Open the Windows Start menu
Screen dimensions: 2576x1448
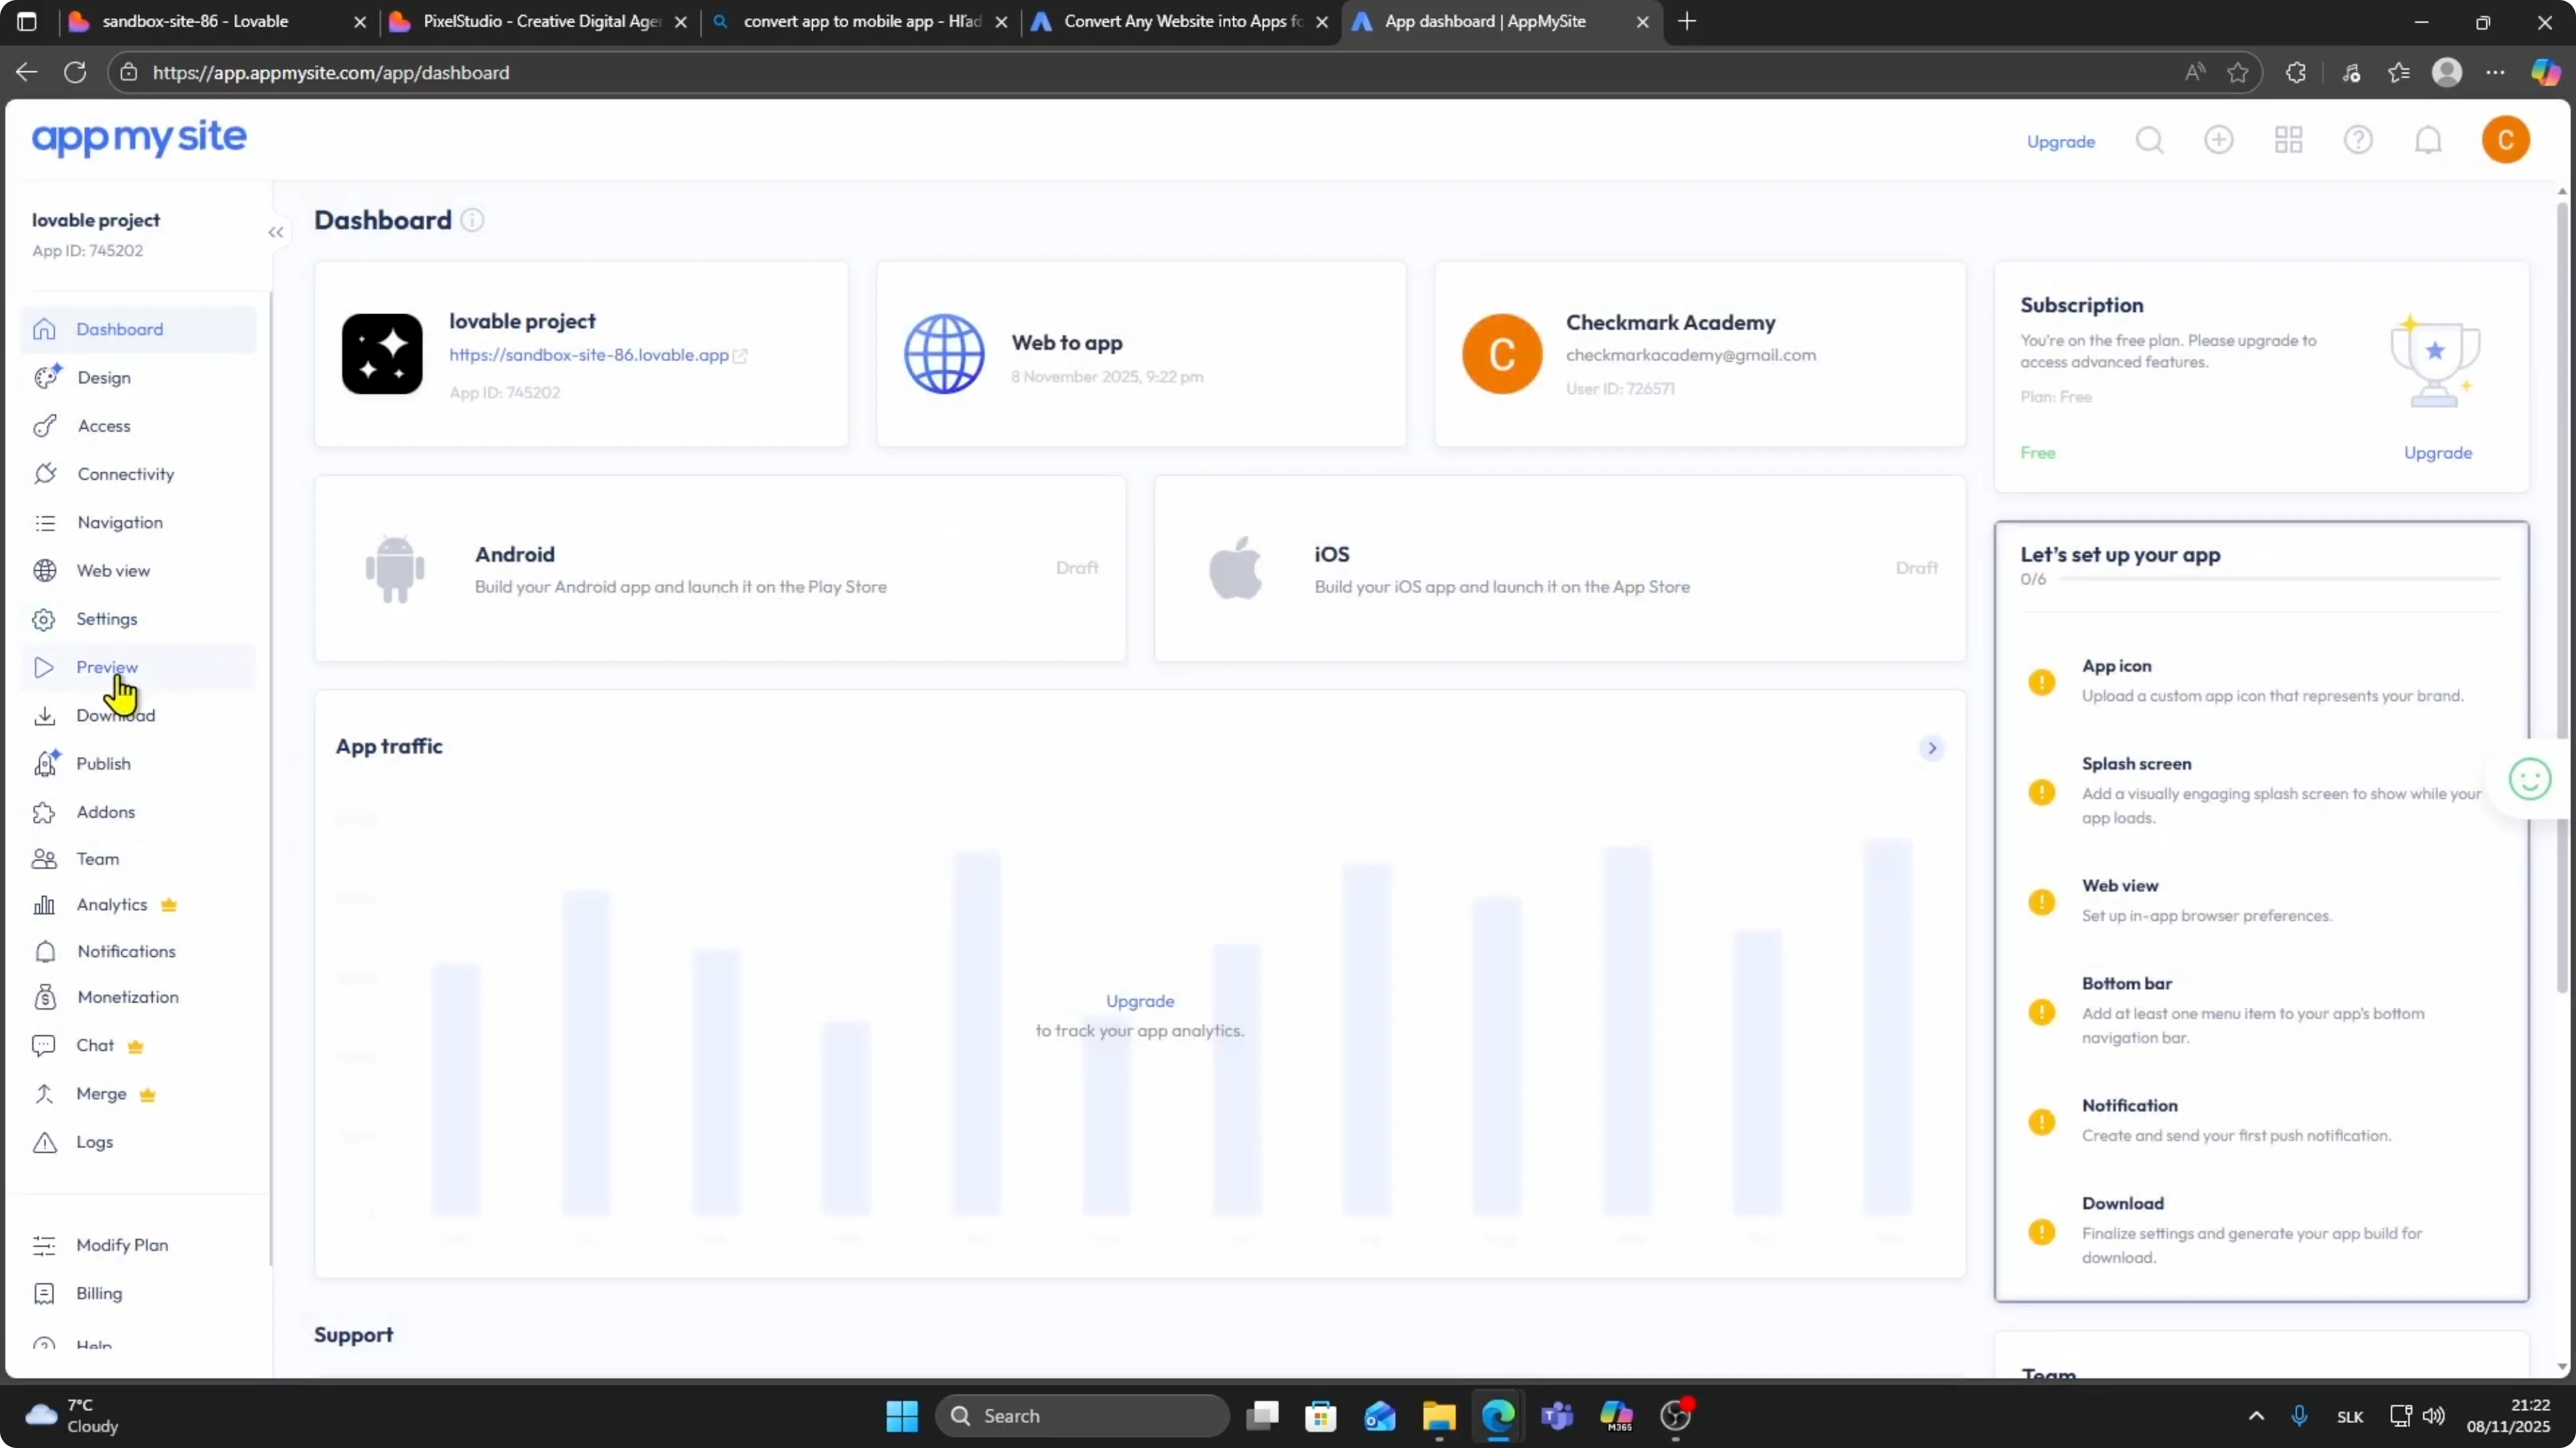[902, 1415]
